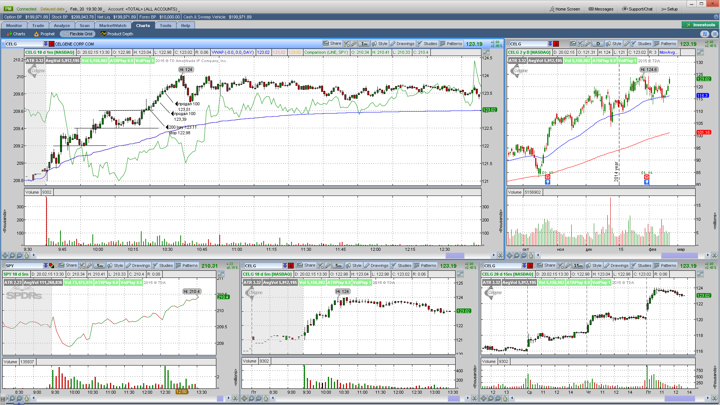
Task: Open Share menu on main CELG 1m chart
Action: [x=332, y=44]
